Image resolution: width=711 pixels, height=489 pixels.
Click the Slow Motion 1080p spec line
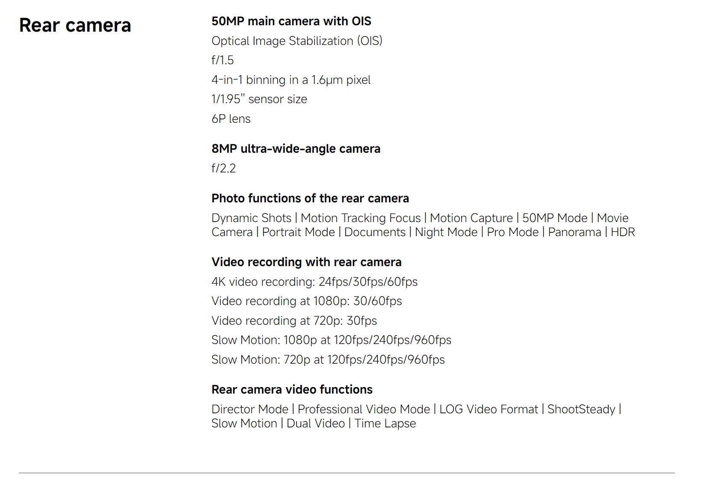pyautogui.click(x=332, y=340)
